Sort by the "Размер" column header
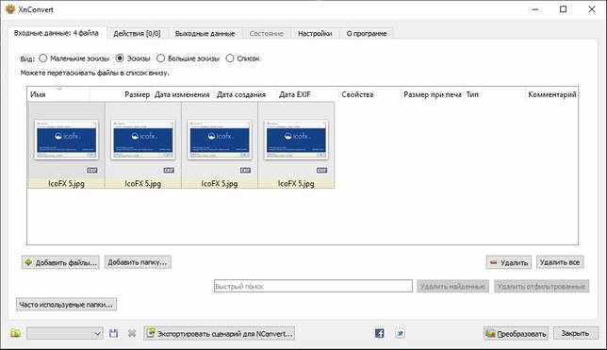 [x=121, y=94]
